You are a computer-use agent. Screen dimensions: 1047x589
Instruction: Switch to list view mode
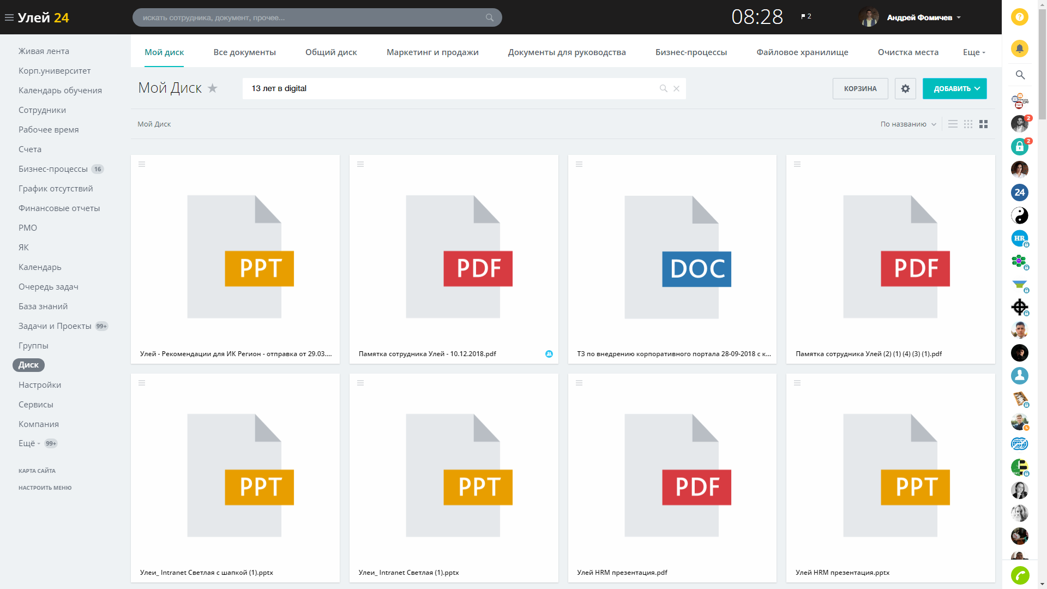[x=953, y=124]
